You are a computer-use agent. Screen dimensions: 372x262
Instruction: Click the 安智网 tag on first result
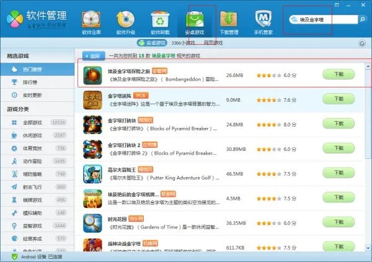[160, 71]
